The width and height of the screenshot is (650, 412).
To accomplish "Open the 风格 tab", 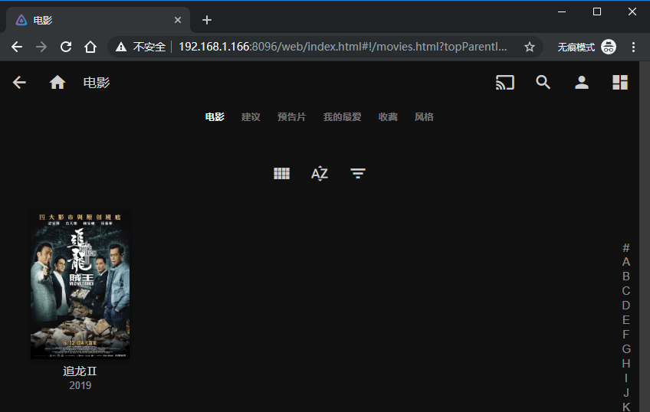I will tap(424, 117).
